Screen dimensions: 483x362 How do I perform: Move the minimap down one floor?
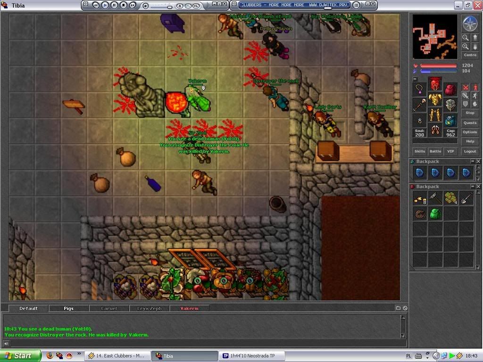[x=475, y=47]
